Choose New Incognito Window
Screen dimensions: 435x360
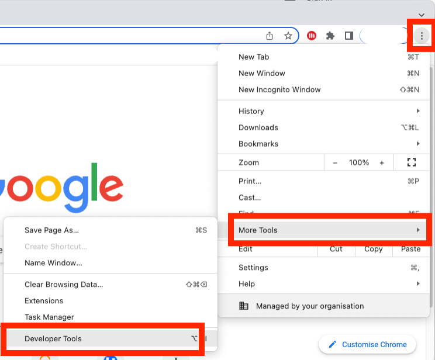(279, 90)
